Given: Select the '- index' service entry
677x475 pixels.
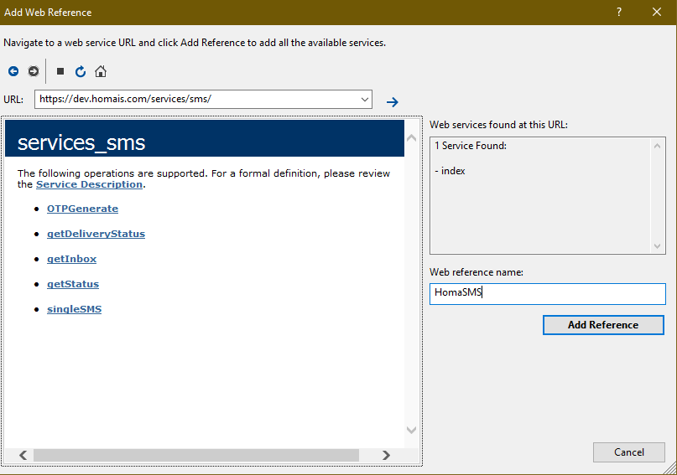Looking at the screenshot, I should (x=450, y=171).
